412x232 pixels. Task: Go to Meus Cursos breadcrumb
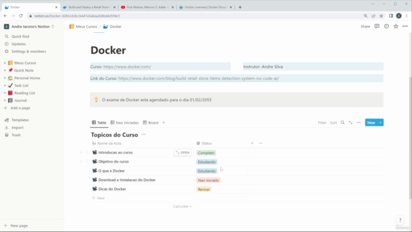pyautogui.click(x=83, y=26)
